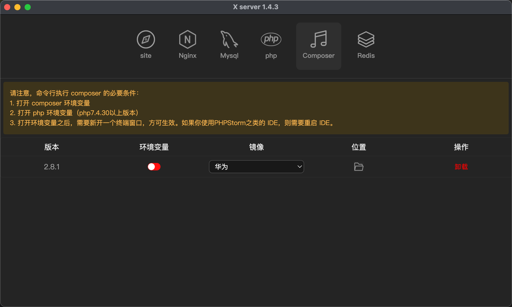Click the 镜像 column header
Viewport: 512px width, 307px height.
click(x=257, y=147)
